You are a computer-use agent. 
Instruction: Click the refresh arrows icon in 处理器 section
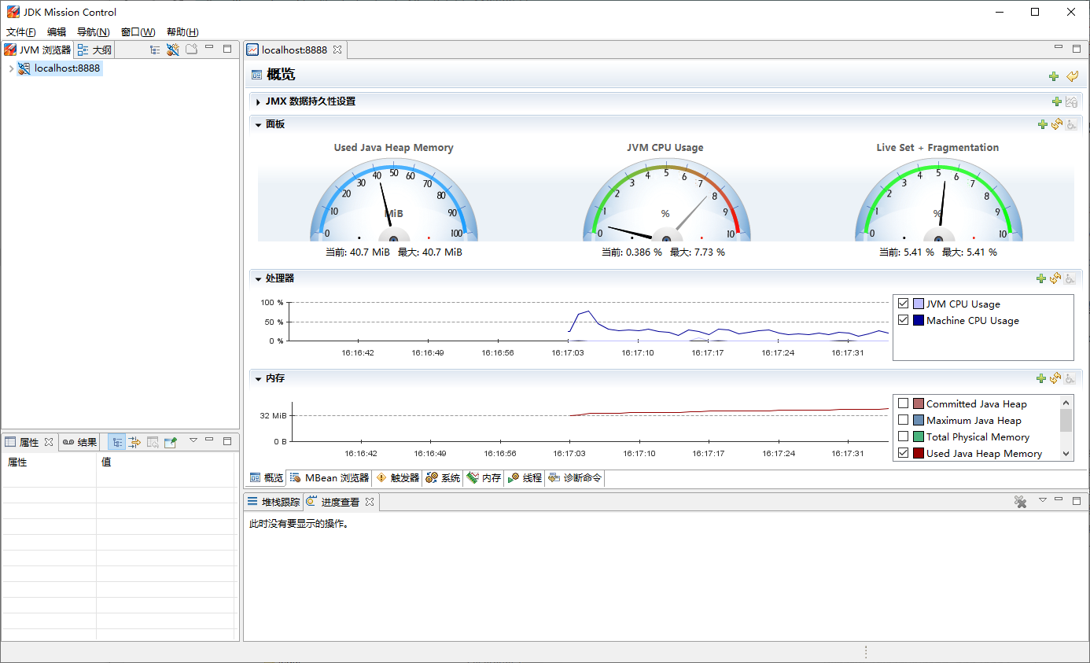pos(1056,278)
